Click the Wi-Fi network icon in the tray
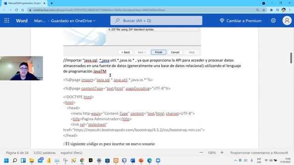 click(266, 160)
